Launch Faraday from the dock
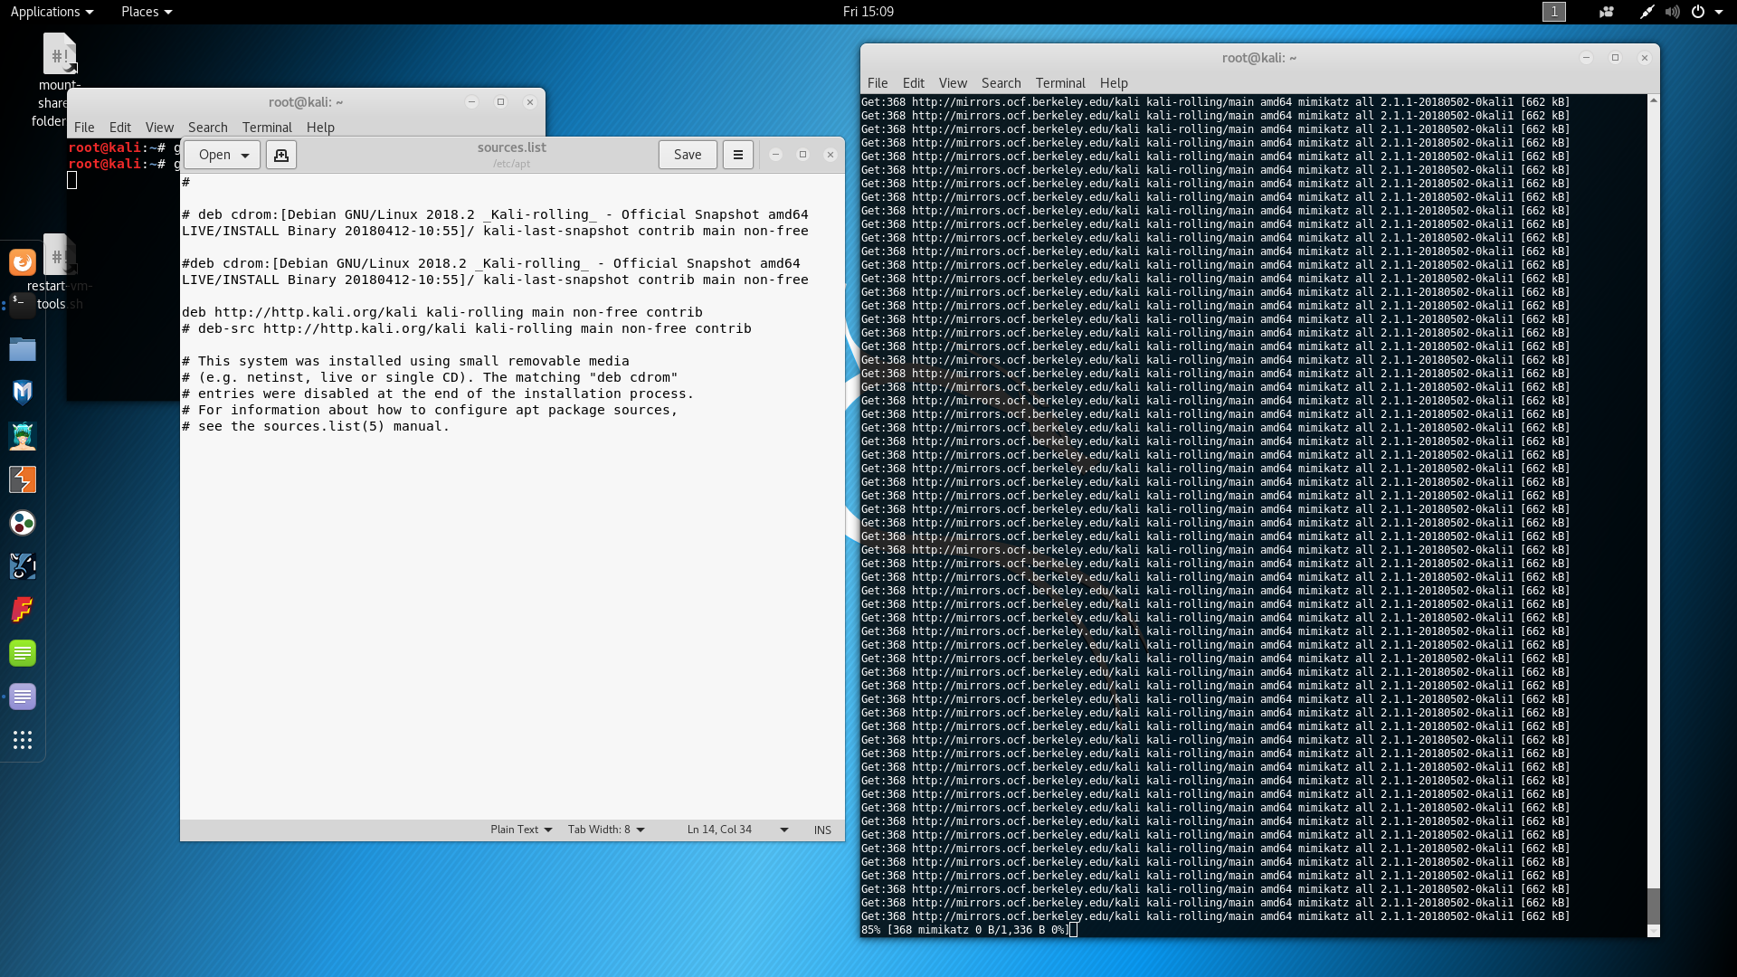The height and width of the screenshot is (977, 1737). tap(23, 610)
